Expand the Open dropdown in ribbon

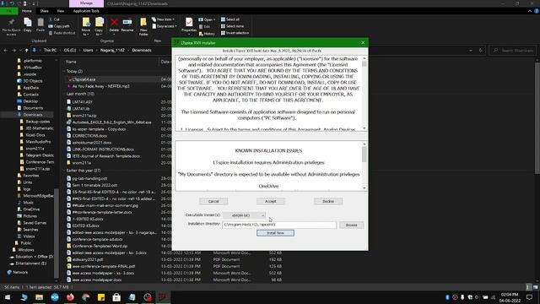click(x=207, y=19)
